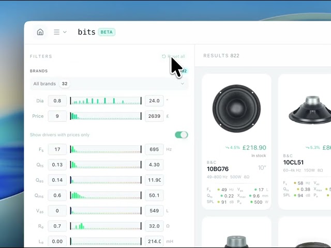Click the Re maximum field 32.0
The height and width of the screenshot is (248, 331).
(x=154, y=226)
